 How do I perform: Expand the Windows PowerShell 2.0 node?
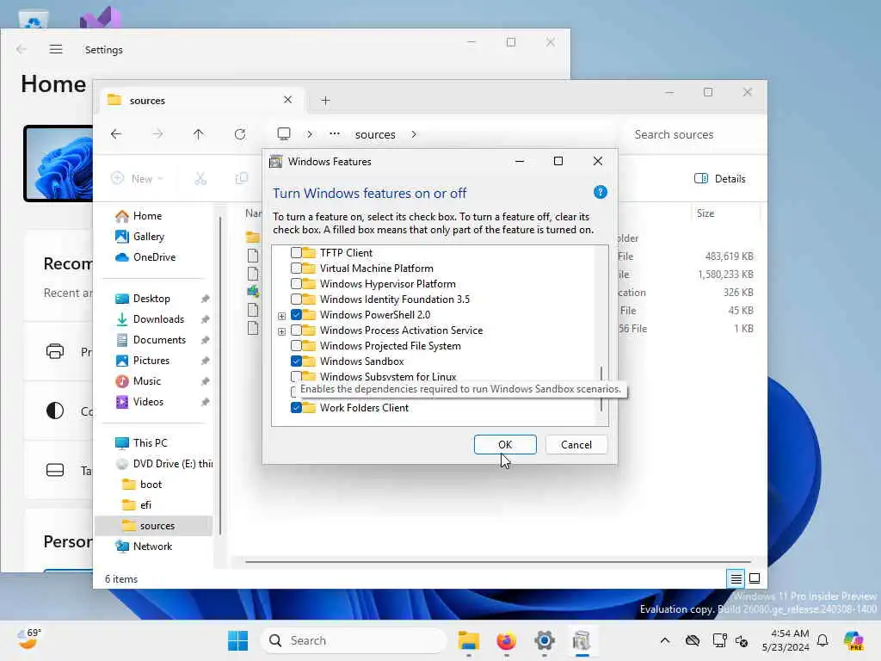point(281,316)
